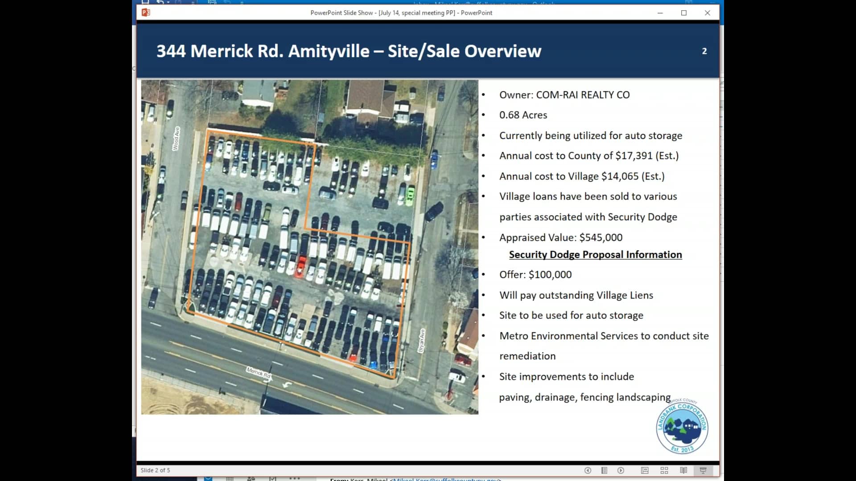Screen dimensions: 856x481
Task: Click the 'remediation' text line
Action: pyautogui.click(x=527, y=356)
